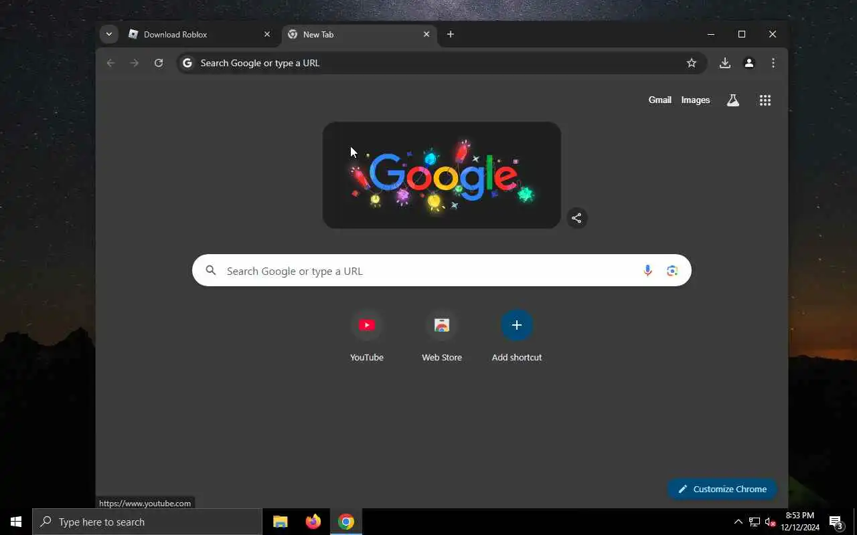
Task: Maximize the Chrome window
Action: point(742,34)
